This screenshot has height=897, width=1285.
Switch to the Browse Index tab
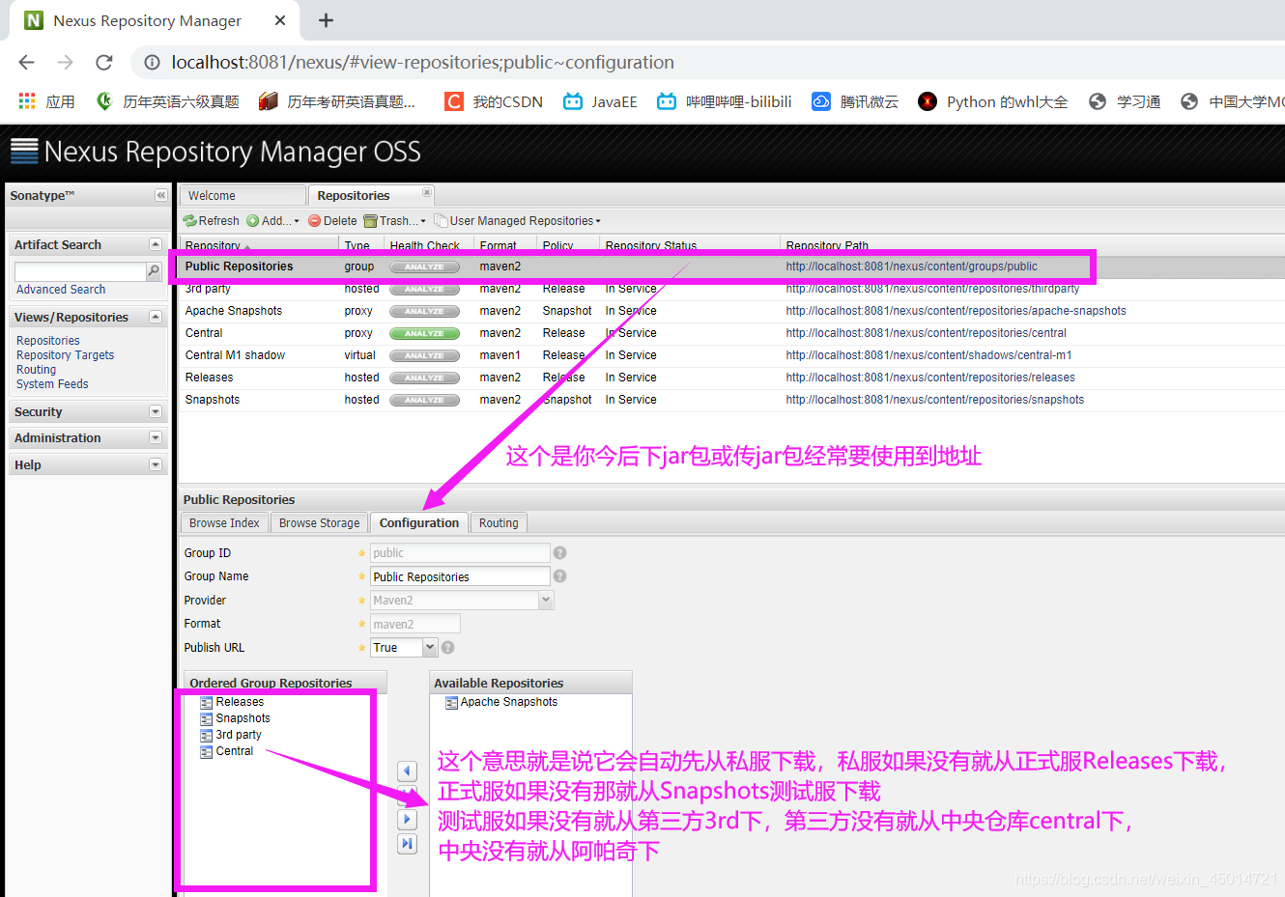coord(224,523)
